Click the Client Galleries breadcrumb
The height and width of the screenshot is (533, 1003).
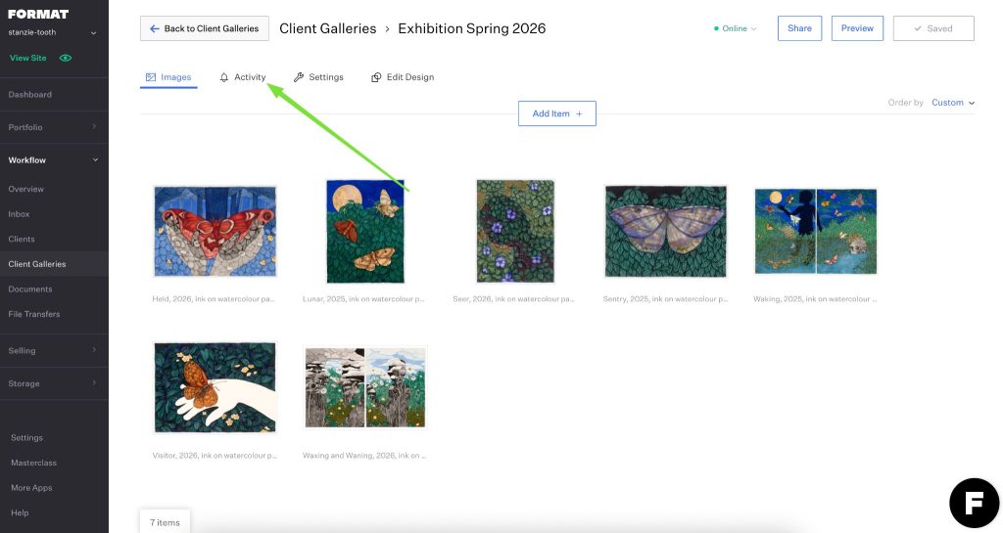(327, 28)
